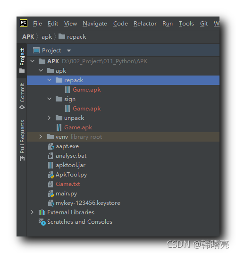This screenshot has height=253, width=236.
Task: Open the Navigate menu
Action: (x=95, y=24)
